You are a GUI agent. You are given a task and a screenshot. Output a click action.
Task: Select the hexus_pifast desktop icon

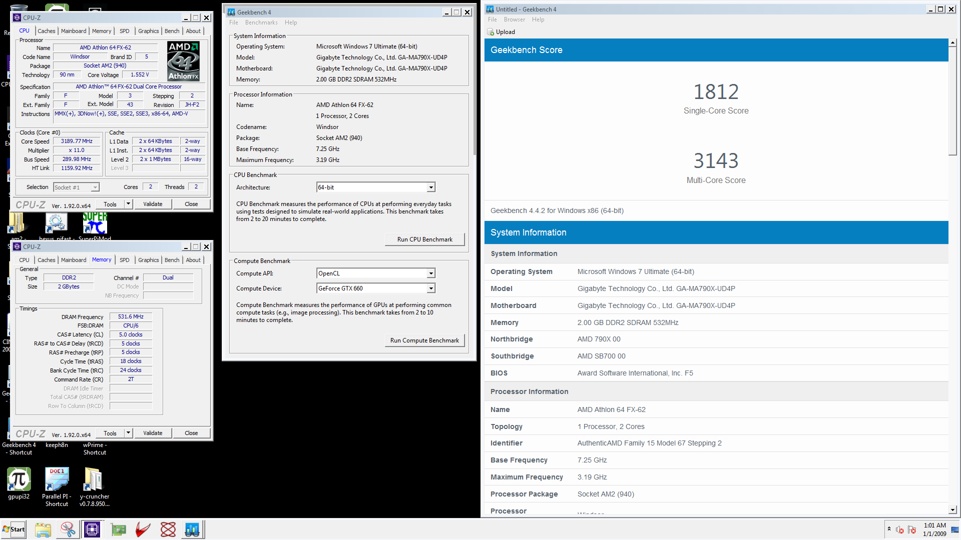click(x=56, y=226)
